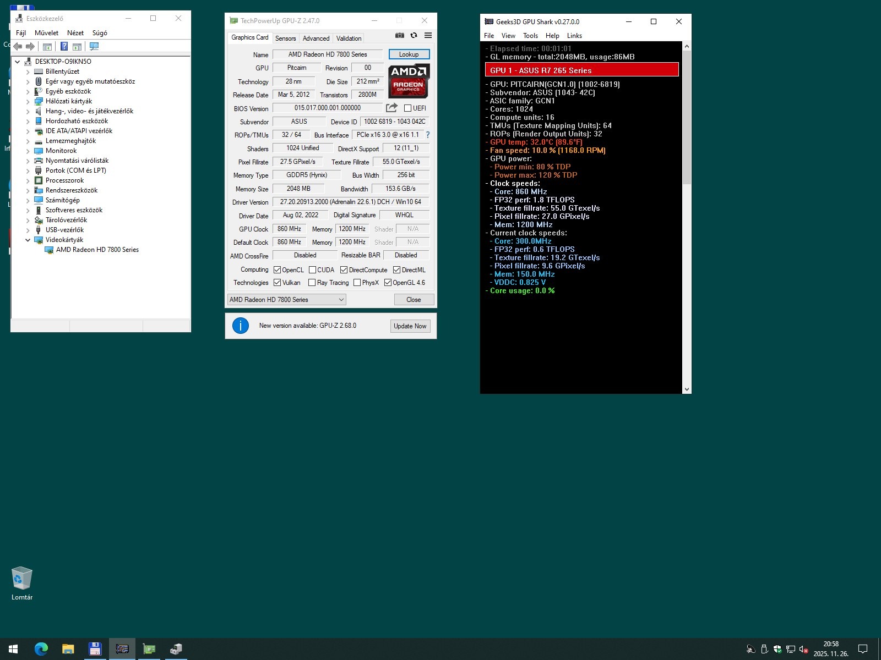881x660 pixels.
Task: Open the Windows Start menu
Action: (x=13, y=649)
